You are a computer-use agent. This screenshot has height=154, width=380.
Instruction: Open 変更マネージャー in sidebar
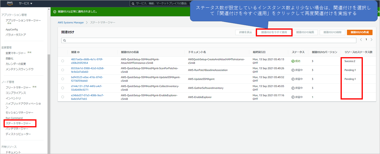pyautogui.click(x=16, y=53)
